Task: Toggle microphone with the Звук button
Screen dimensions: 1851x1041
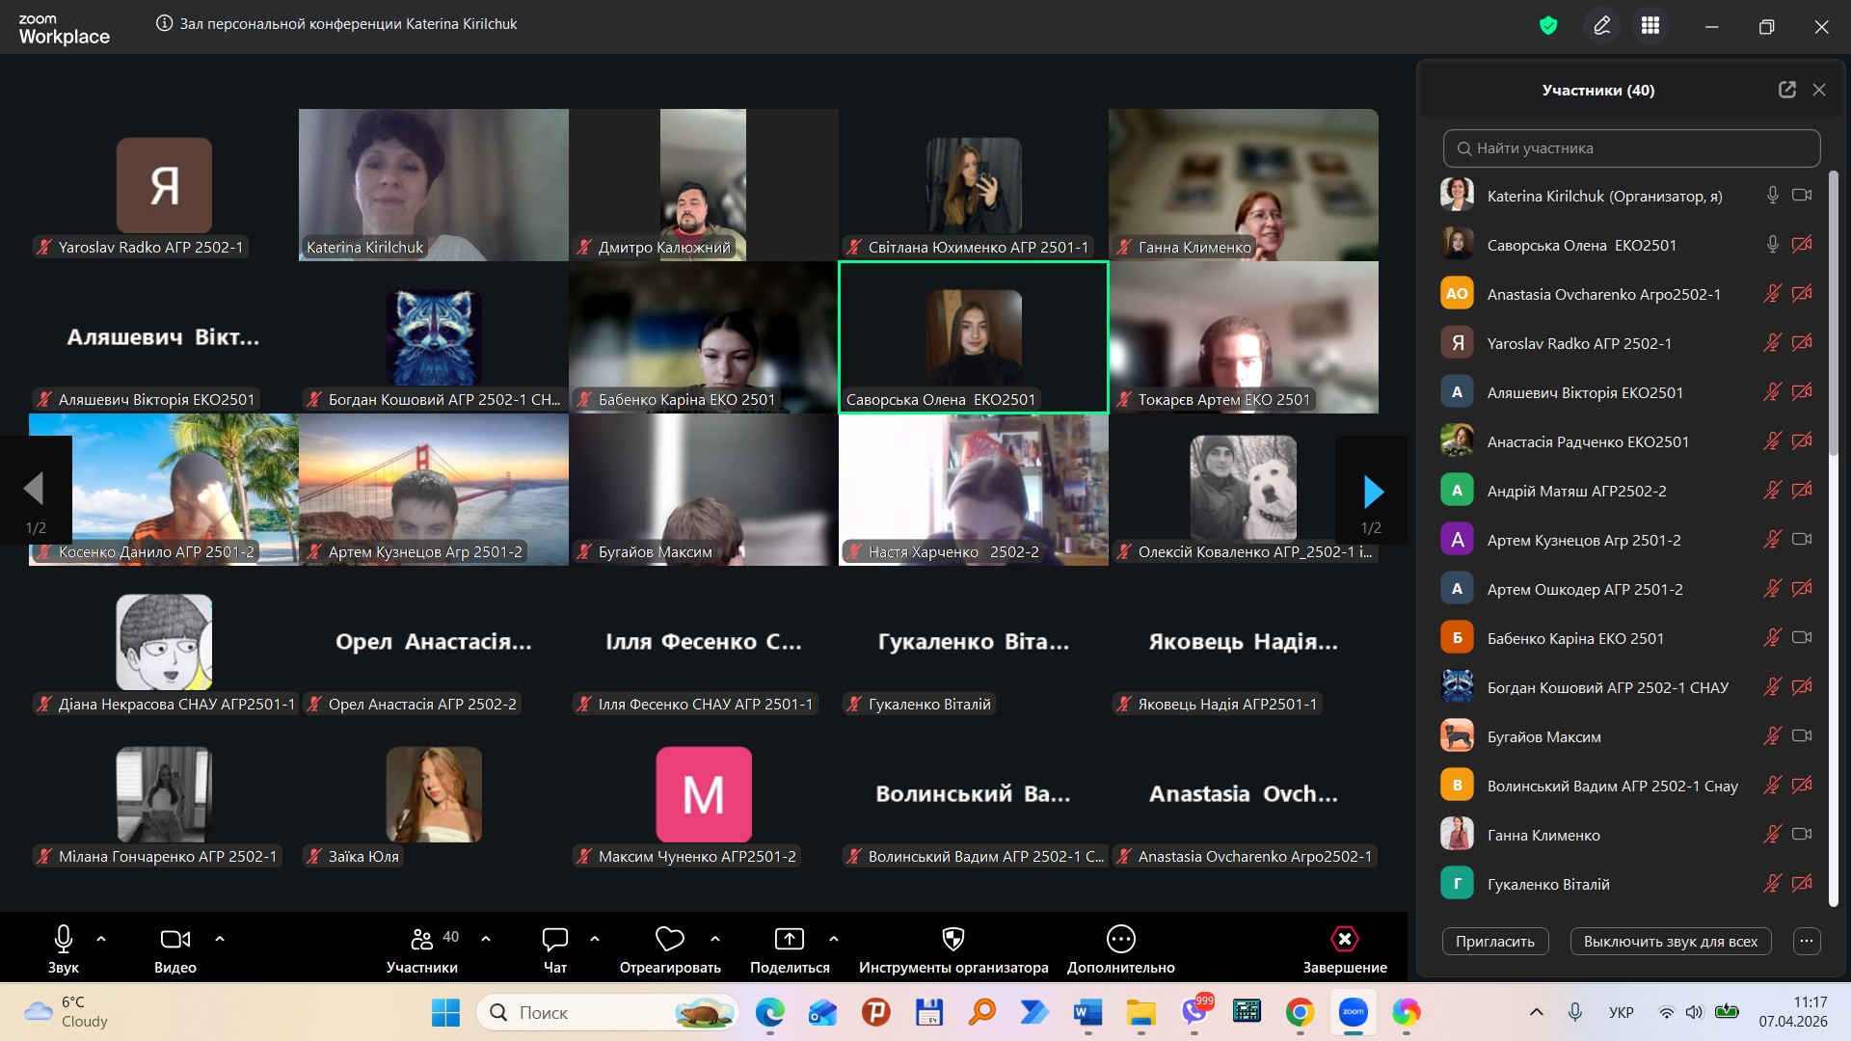Action: point(64,939)
